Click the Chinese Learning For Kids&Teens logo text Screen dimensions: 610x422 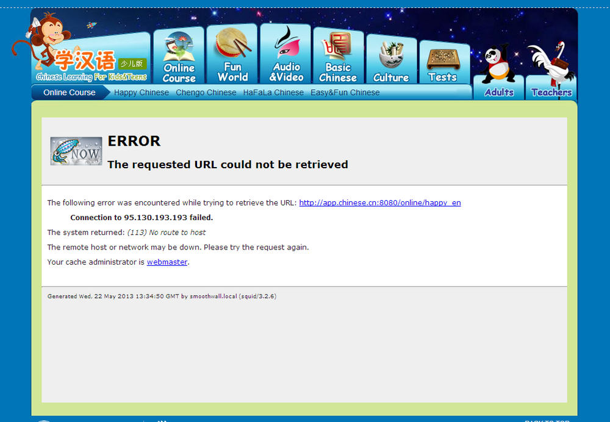[x=91, y=77]
